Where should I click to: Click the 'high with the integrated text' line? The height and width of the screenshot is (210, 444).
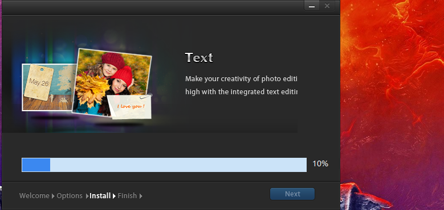pos(241,92)
